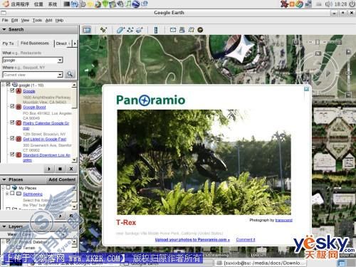
Task: Click the Add Content button
Action: pos(62,179)
